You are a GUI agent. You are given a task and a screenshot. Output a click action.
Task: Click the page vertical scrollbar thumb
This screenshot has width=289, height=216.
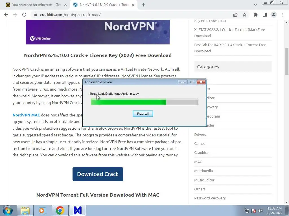[x=286, y=61]
